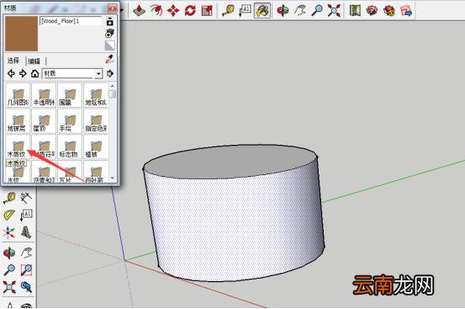Open the 围篱 folder
The height and width of the screenshot is (309, 465).
pyautogui.click(x=70, y=96)
